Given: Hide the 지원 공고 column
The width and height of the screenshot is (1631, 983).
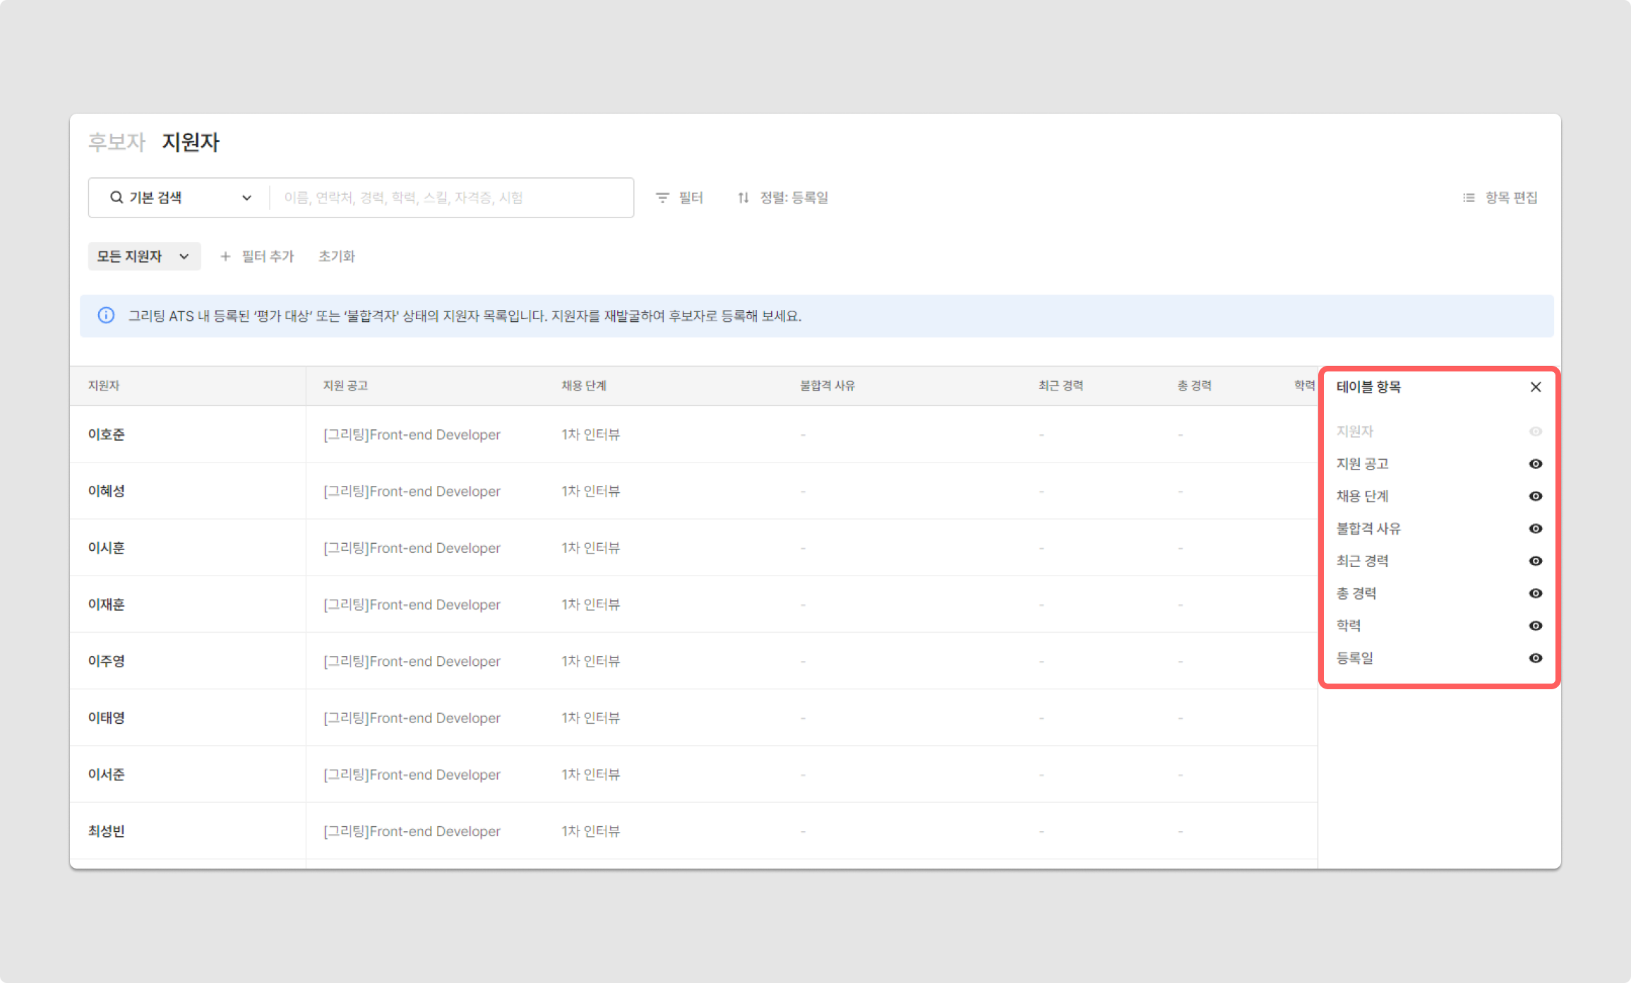Looking at the screenshot, I should click(x=1536, y=464).
